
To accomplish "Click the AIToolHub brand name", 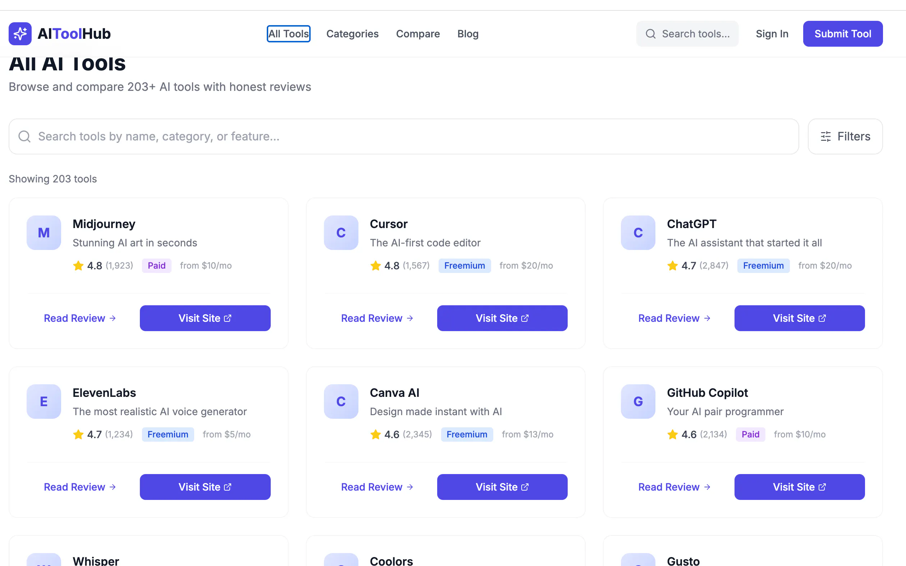I will point(74,34).
